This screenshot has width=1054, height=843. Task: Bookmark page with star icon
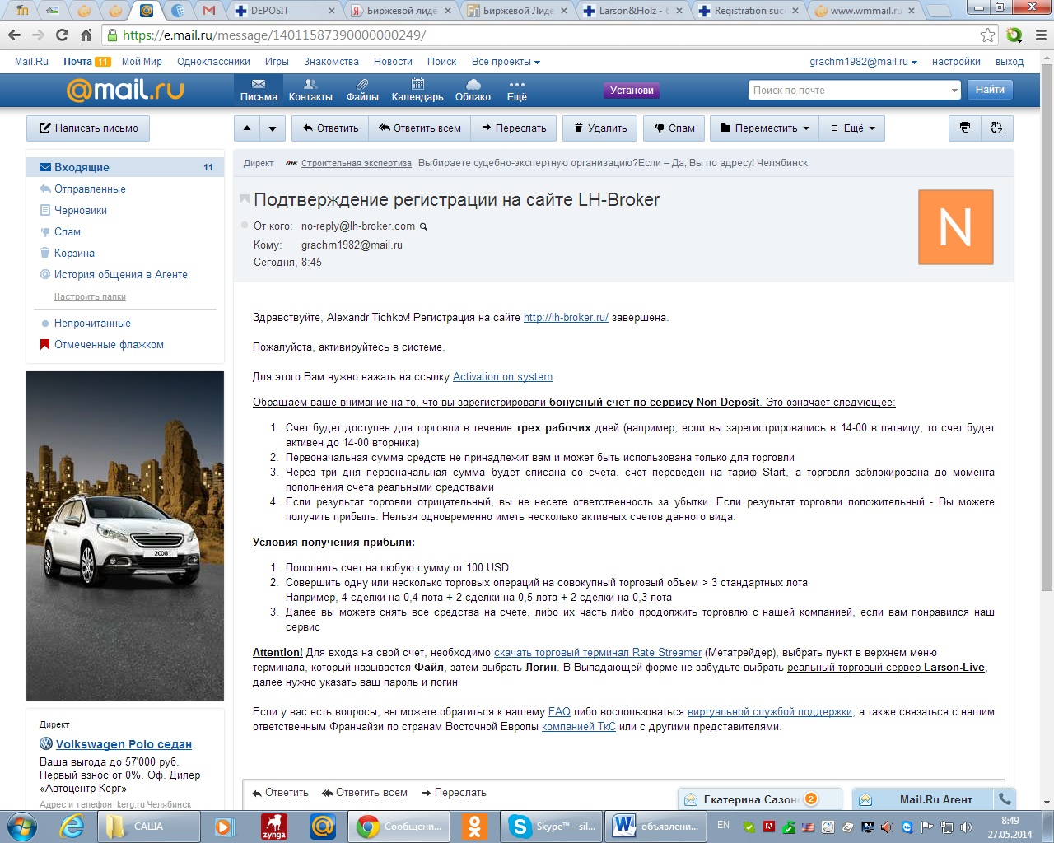(987, 35)
